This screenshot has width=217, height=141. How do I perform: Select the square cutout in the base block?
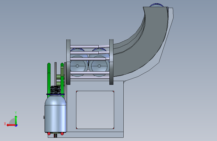[x=95, y=110]
